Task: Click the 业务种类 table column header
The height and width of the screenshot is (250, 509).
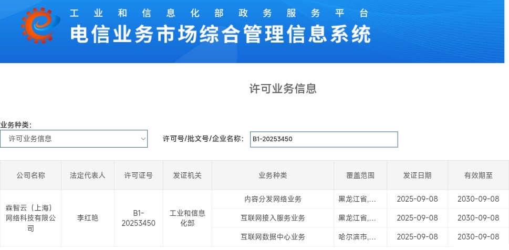Action: [273, 175]
